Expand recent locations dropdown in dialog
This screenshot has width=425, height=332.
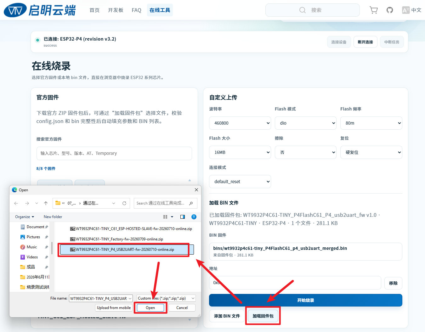(x=37, y=203)
